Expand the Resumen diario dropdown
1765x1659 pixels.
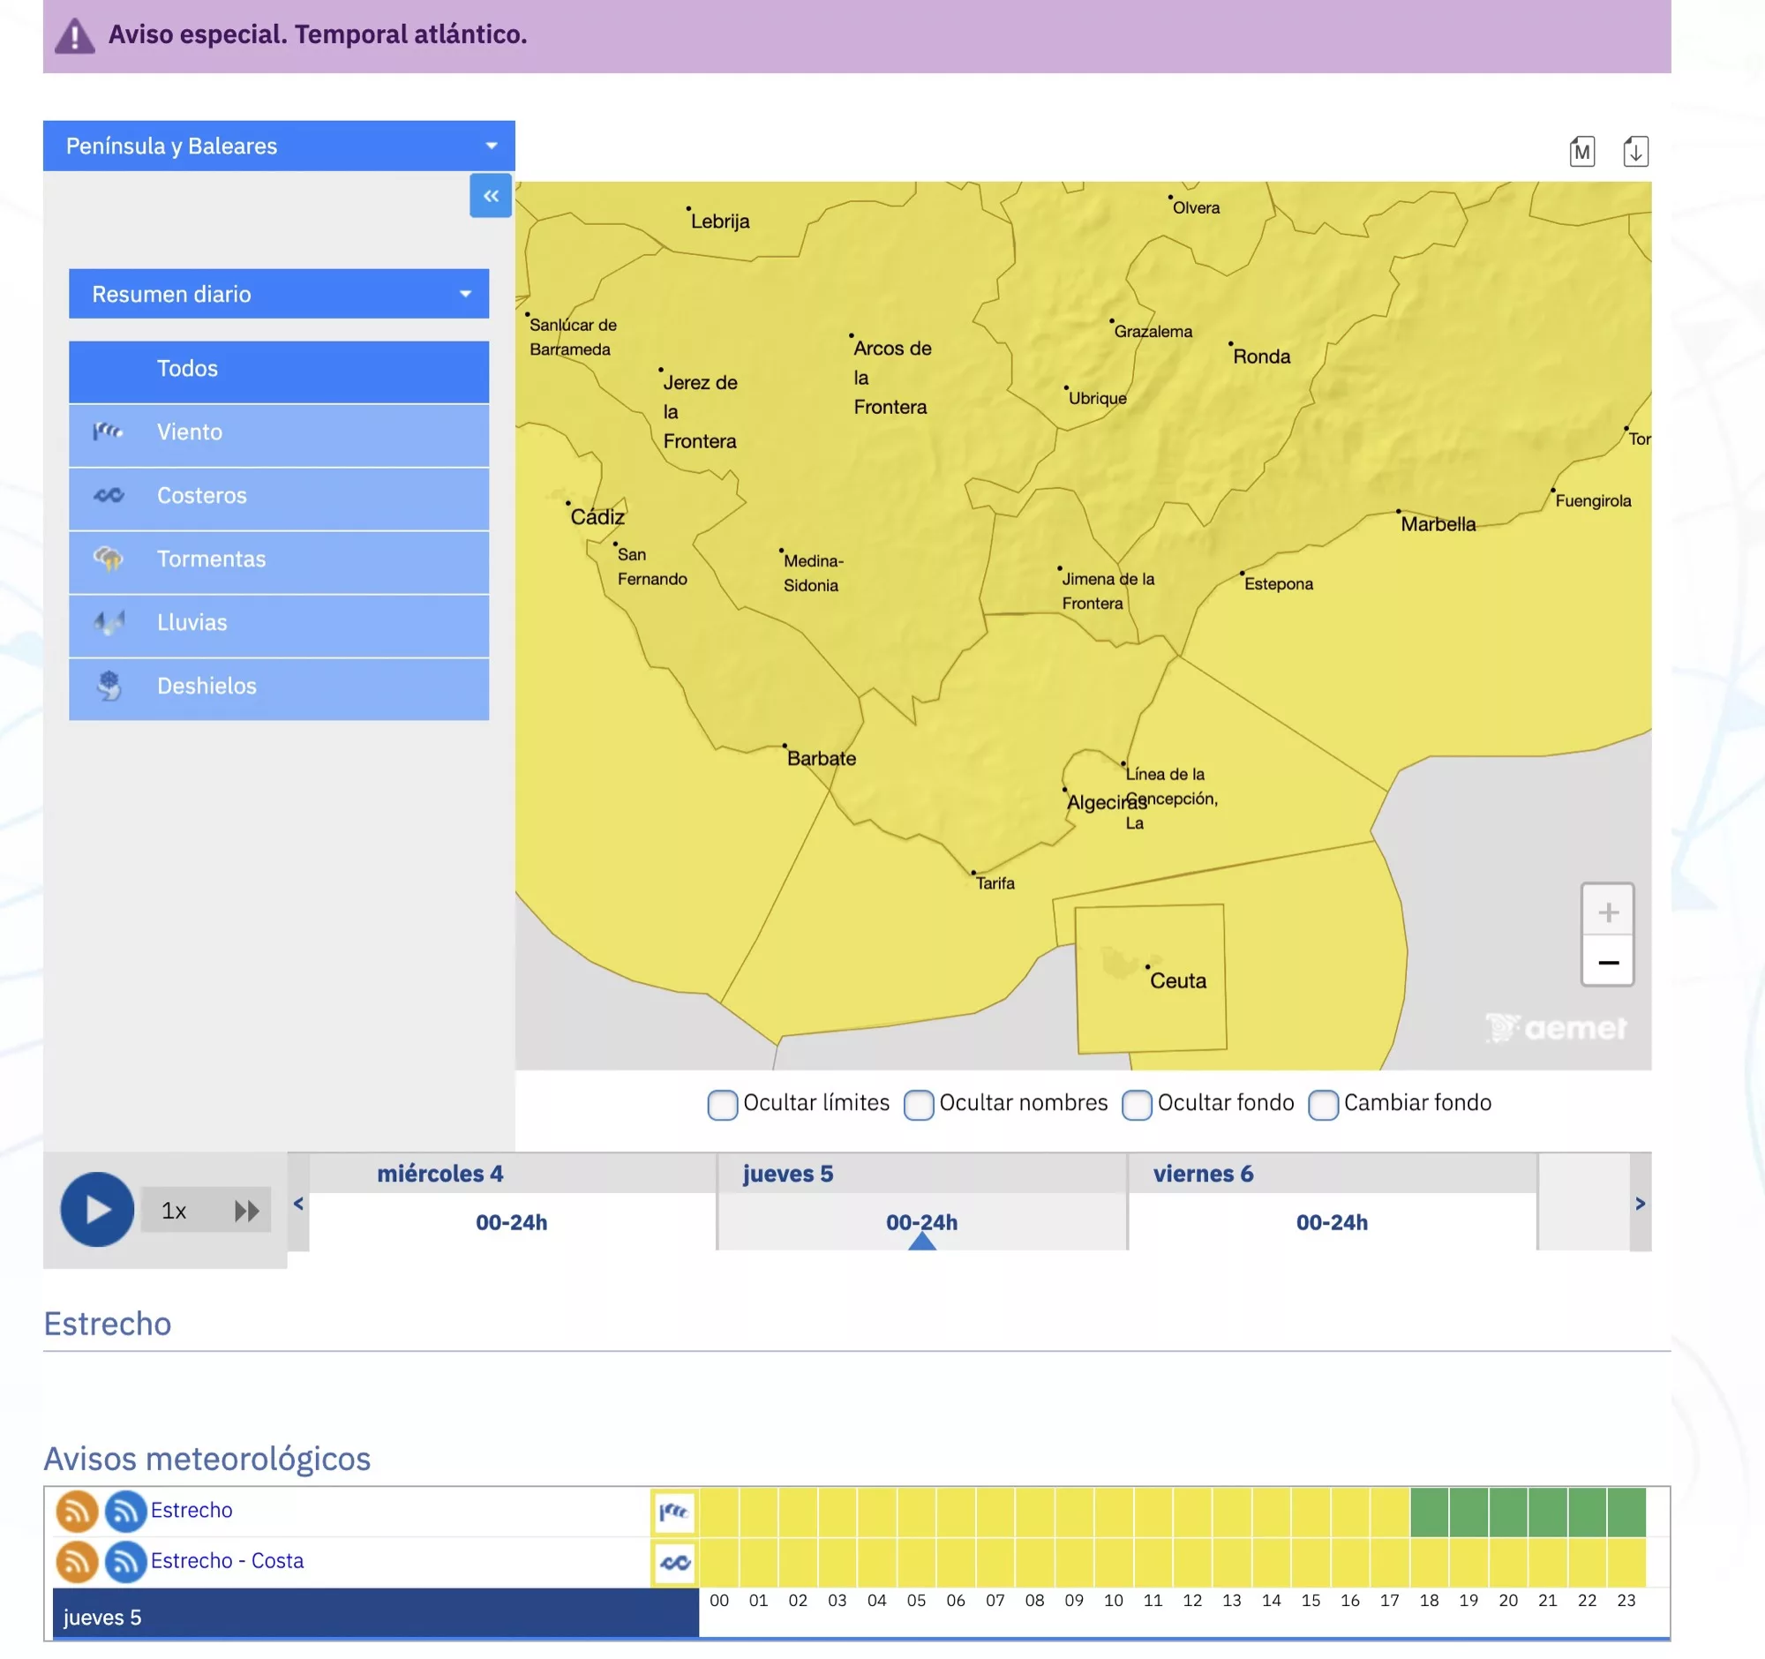coord(279,294)
